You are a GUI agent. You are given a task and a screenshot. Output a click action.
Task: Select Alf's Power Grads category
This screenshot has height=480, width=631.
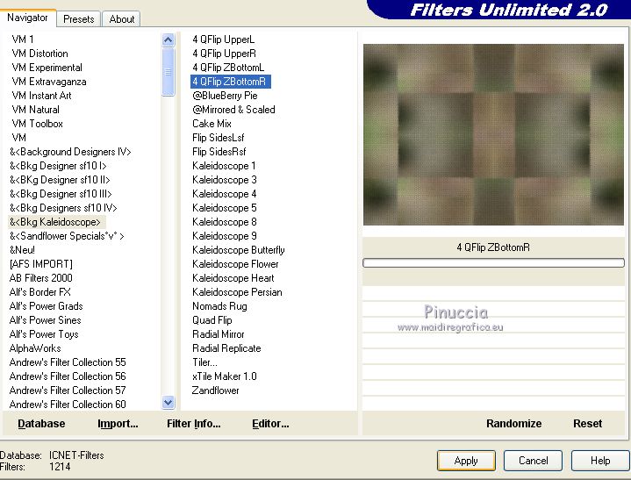point(46,306)
